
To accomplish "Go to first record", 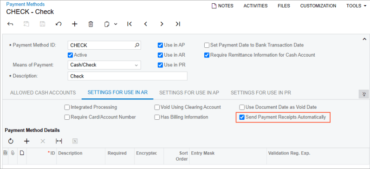I will tap(130, 24).
